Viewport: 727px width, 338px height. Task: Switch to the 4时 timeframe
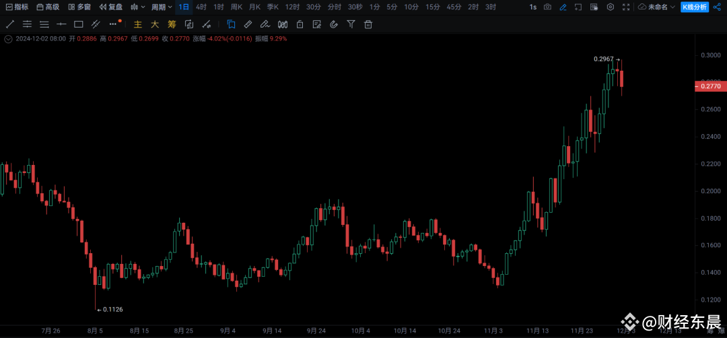(x=201, y=7)
